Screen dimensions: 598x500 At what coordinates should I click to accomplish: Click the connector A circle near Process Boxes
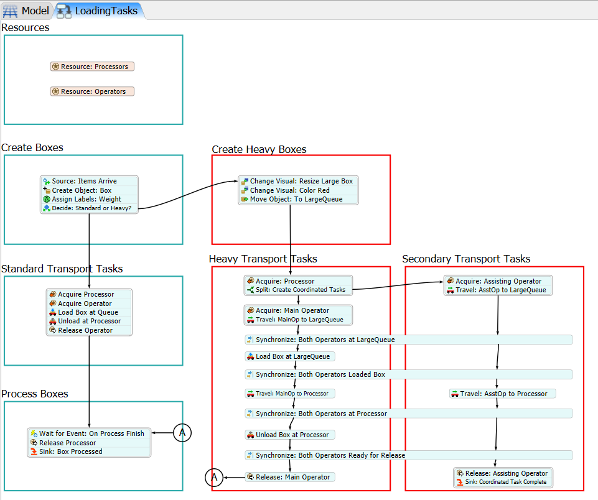click(x=182, y=433)
